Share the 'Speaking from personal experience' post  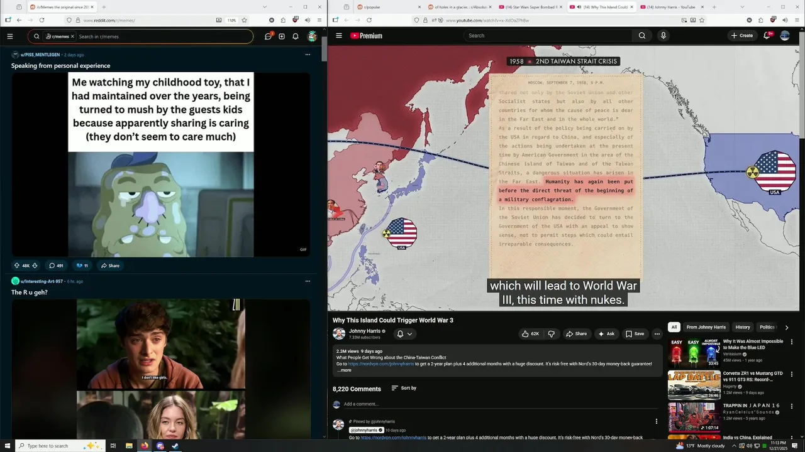tap(110, 266)
